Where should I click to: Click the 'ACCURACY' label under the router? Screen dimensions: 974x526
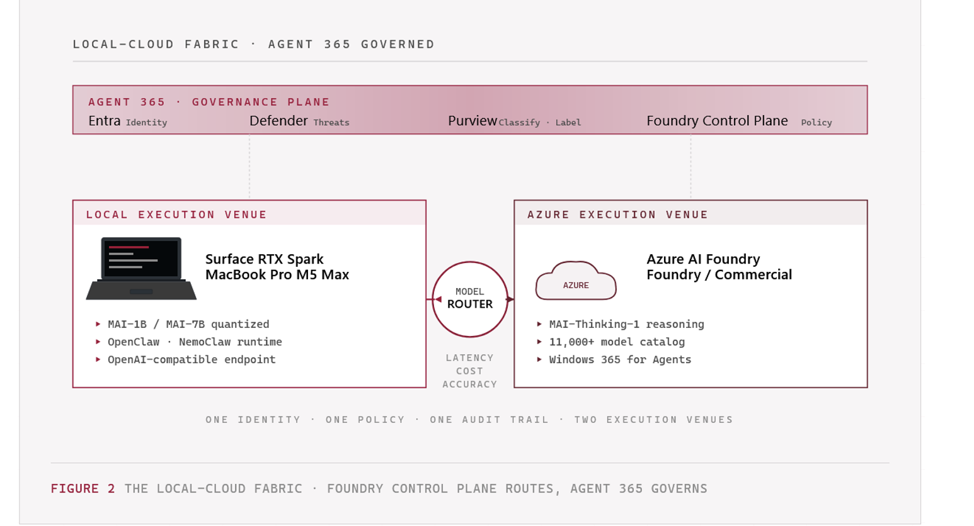pos(470,384)
